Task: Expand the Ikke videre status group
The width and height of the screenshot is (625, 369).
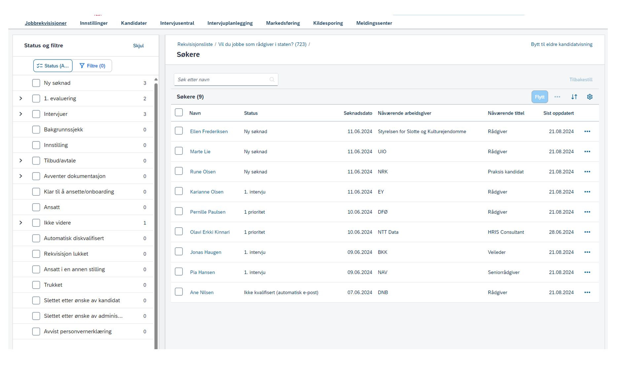Action: coord(21,223)
